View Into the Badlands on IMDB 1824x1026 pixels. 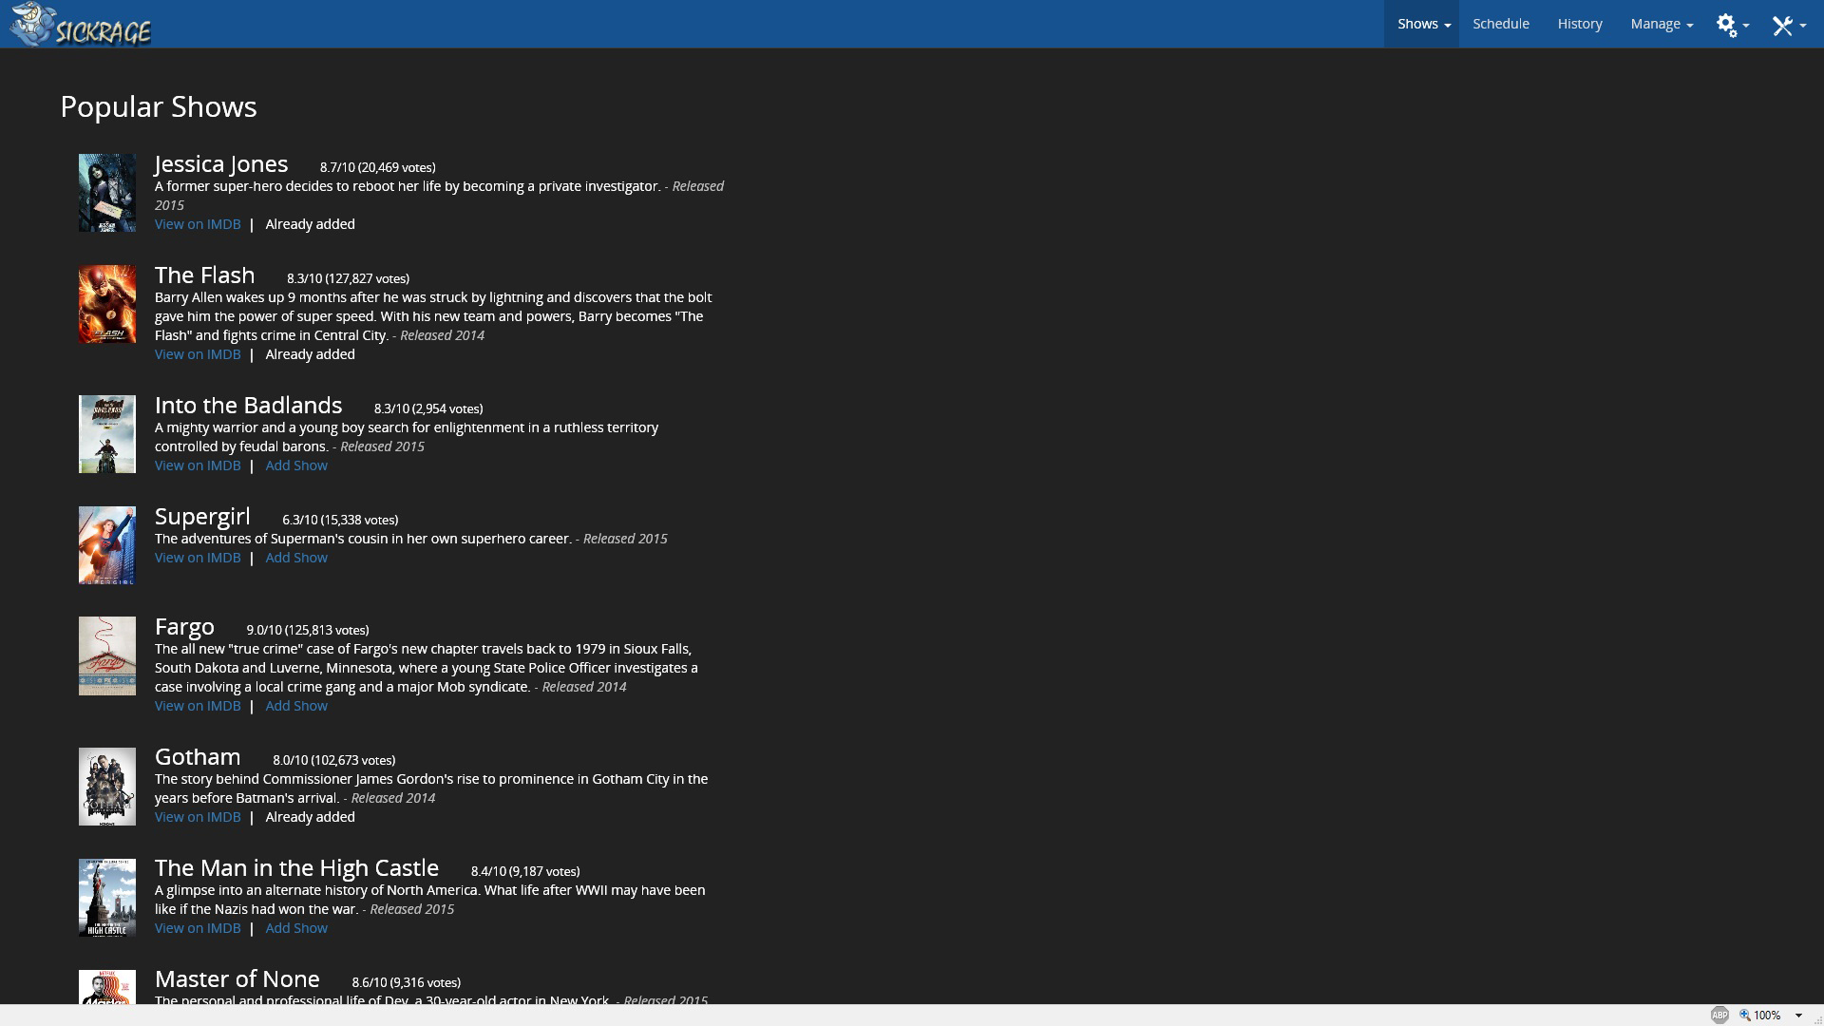pyautogui.click(x=198, y=465)
